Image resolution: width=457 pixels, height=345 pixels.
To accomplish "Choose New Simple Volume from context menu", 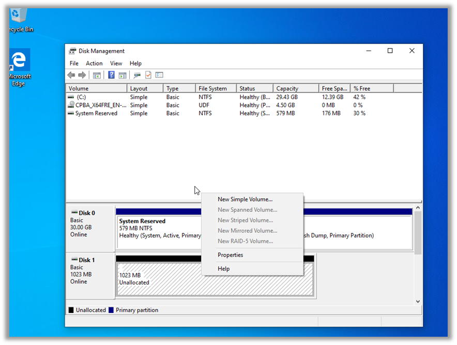I will click(x=252, y=199).
